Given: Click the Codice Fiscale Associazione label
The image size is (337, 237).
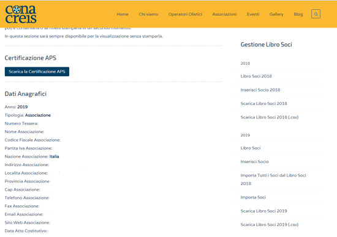Looking at the screenshot, I should (32, 140).
